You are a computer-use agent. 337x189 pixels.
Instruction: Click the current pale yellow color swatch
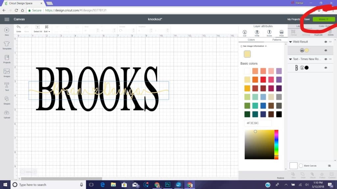[x=247, y=54]
